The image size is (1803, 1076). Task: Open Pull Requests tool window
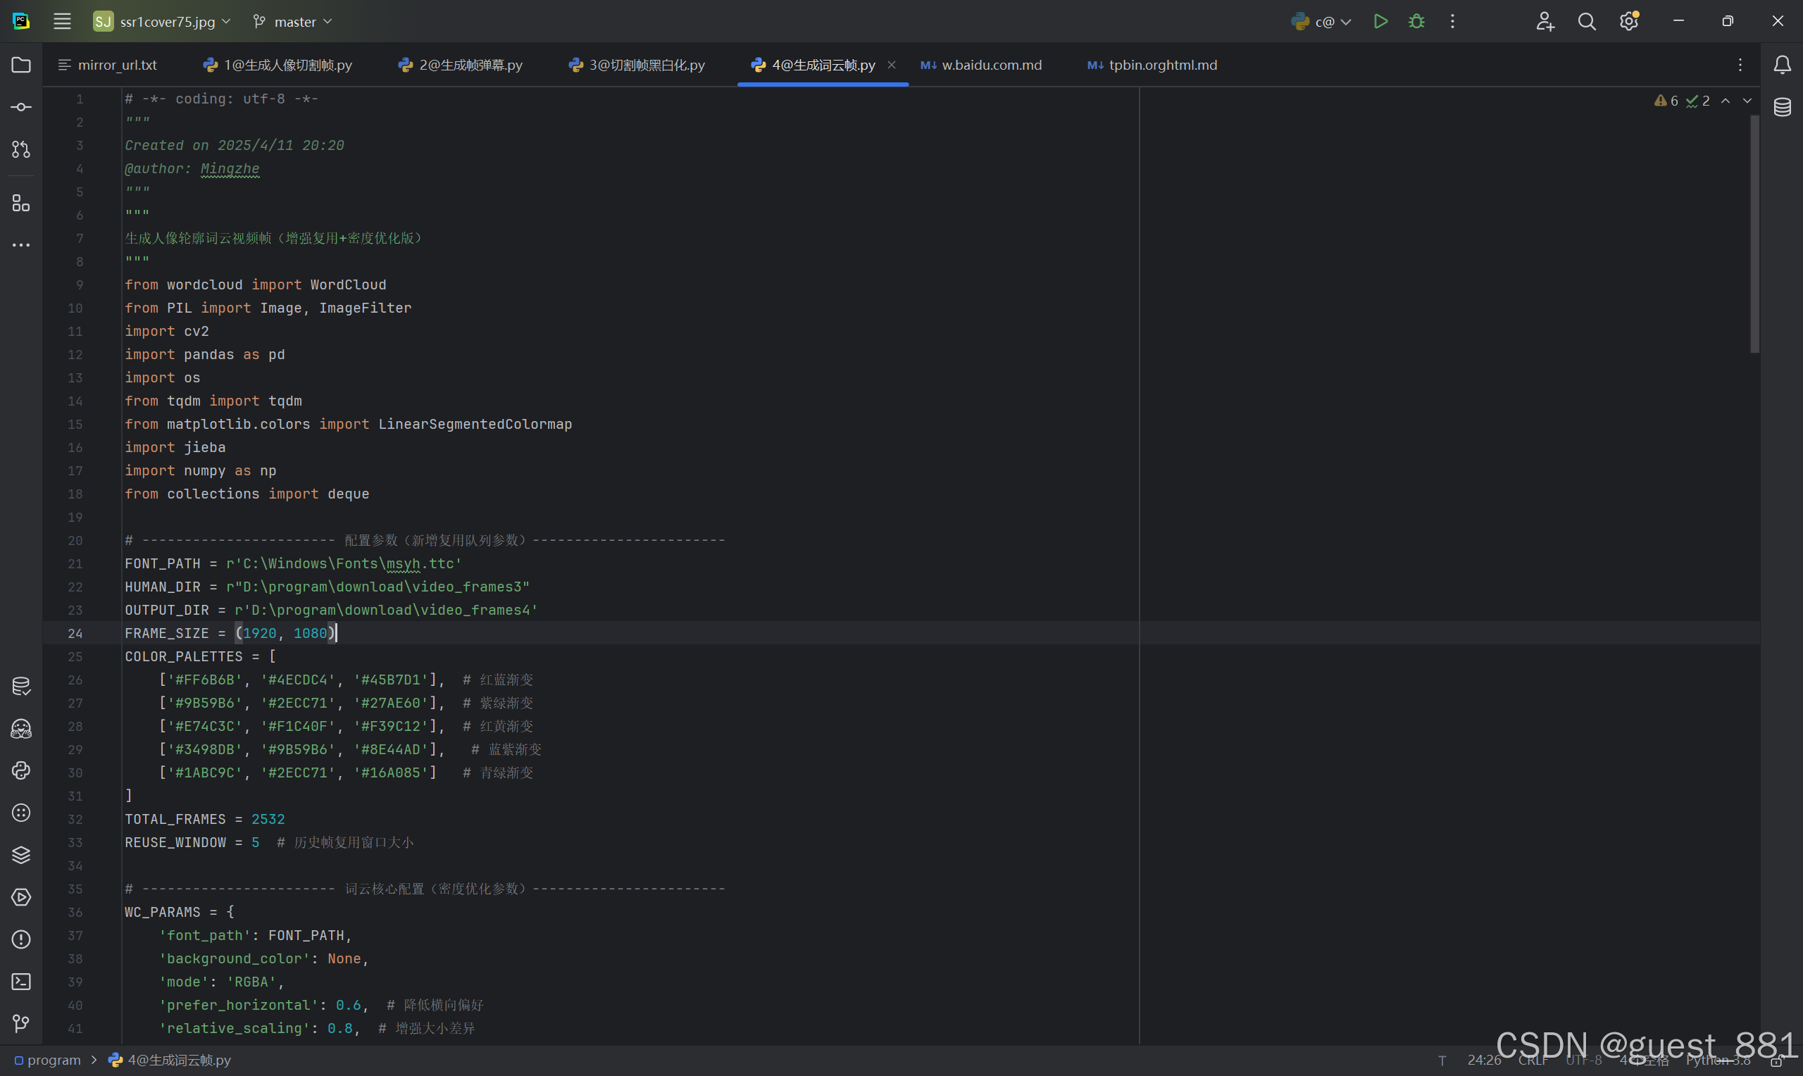coord(21,149)
